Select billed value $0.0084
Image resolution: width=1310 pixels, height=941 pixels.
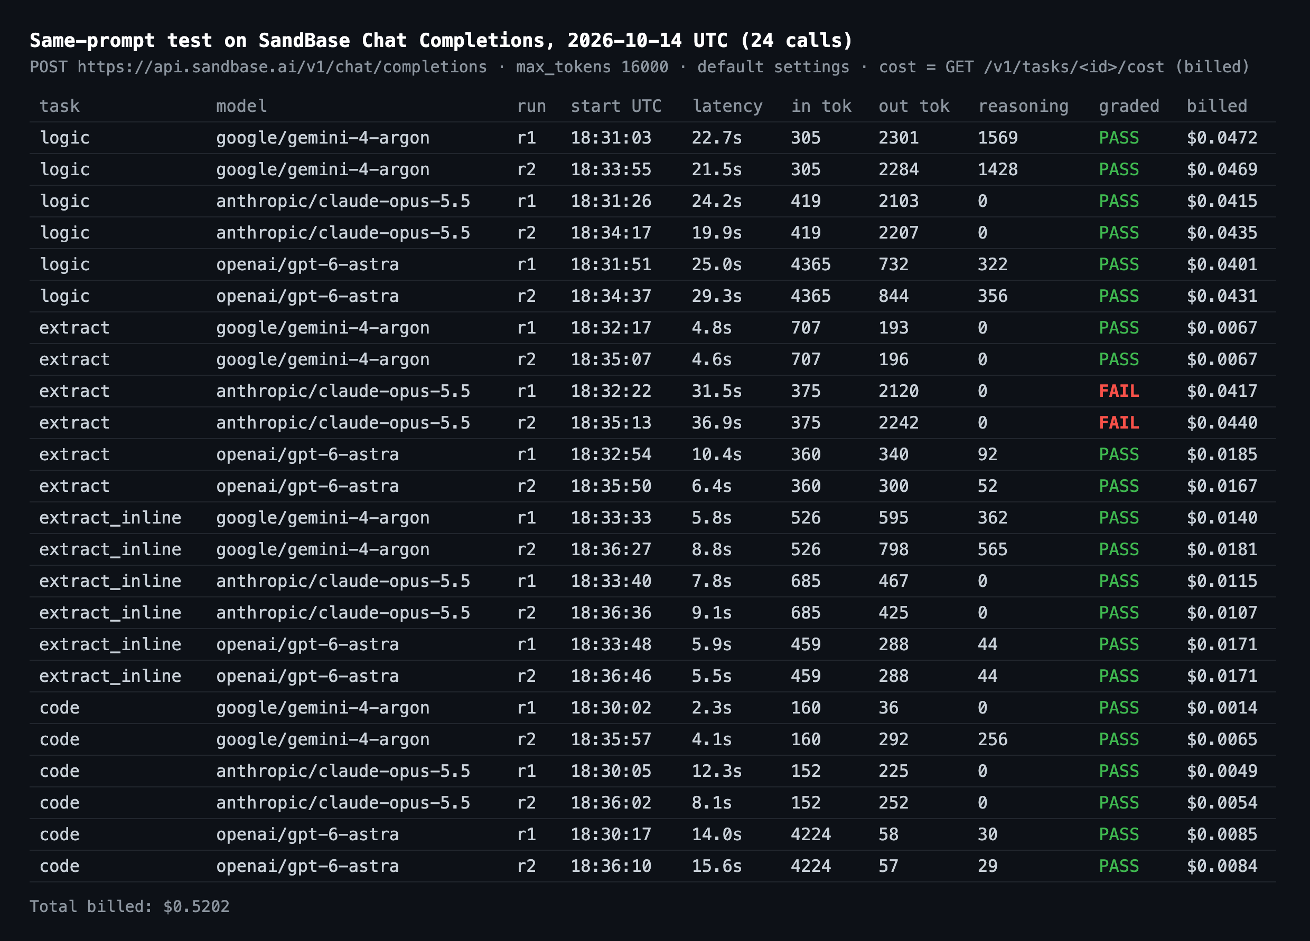1222,866
